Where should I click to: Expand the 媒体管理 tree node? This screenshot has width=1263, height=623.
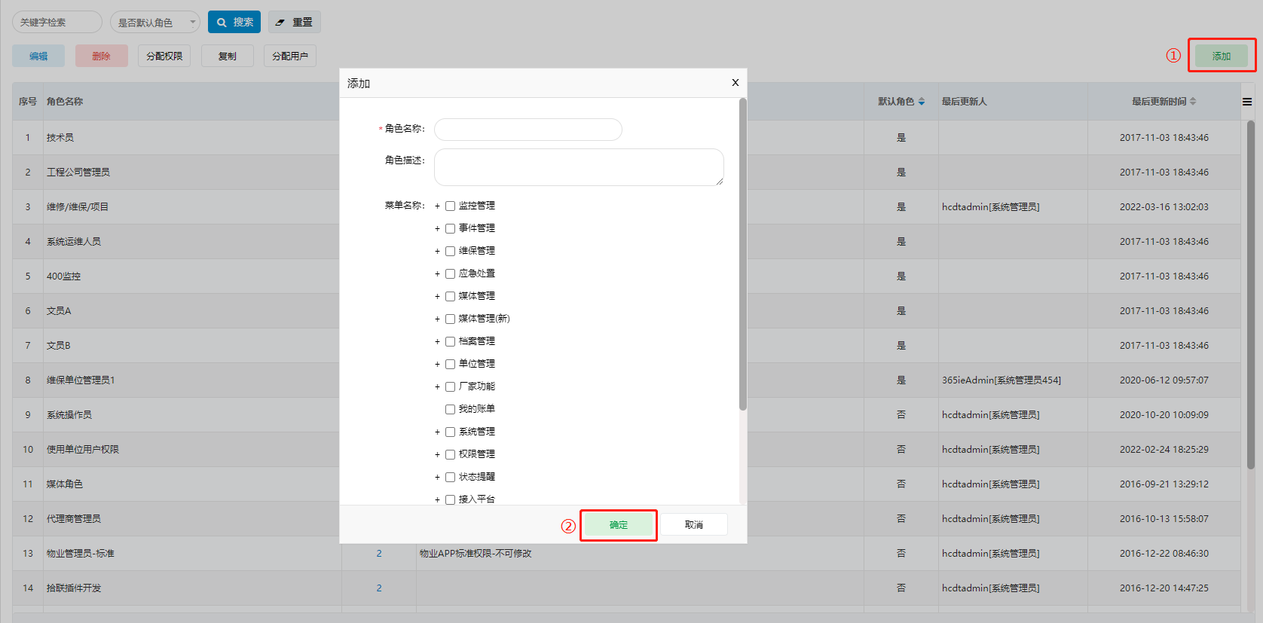tap(437, 296)
